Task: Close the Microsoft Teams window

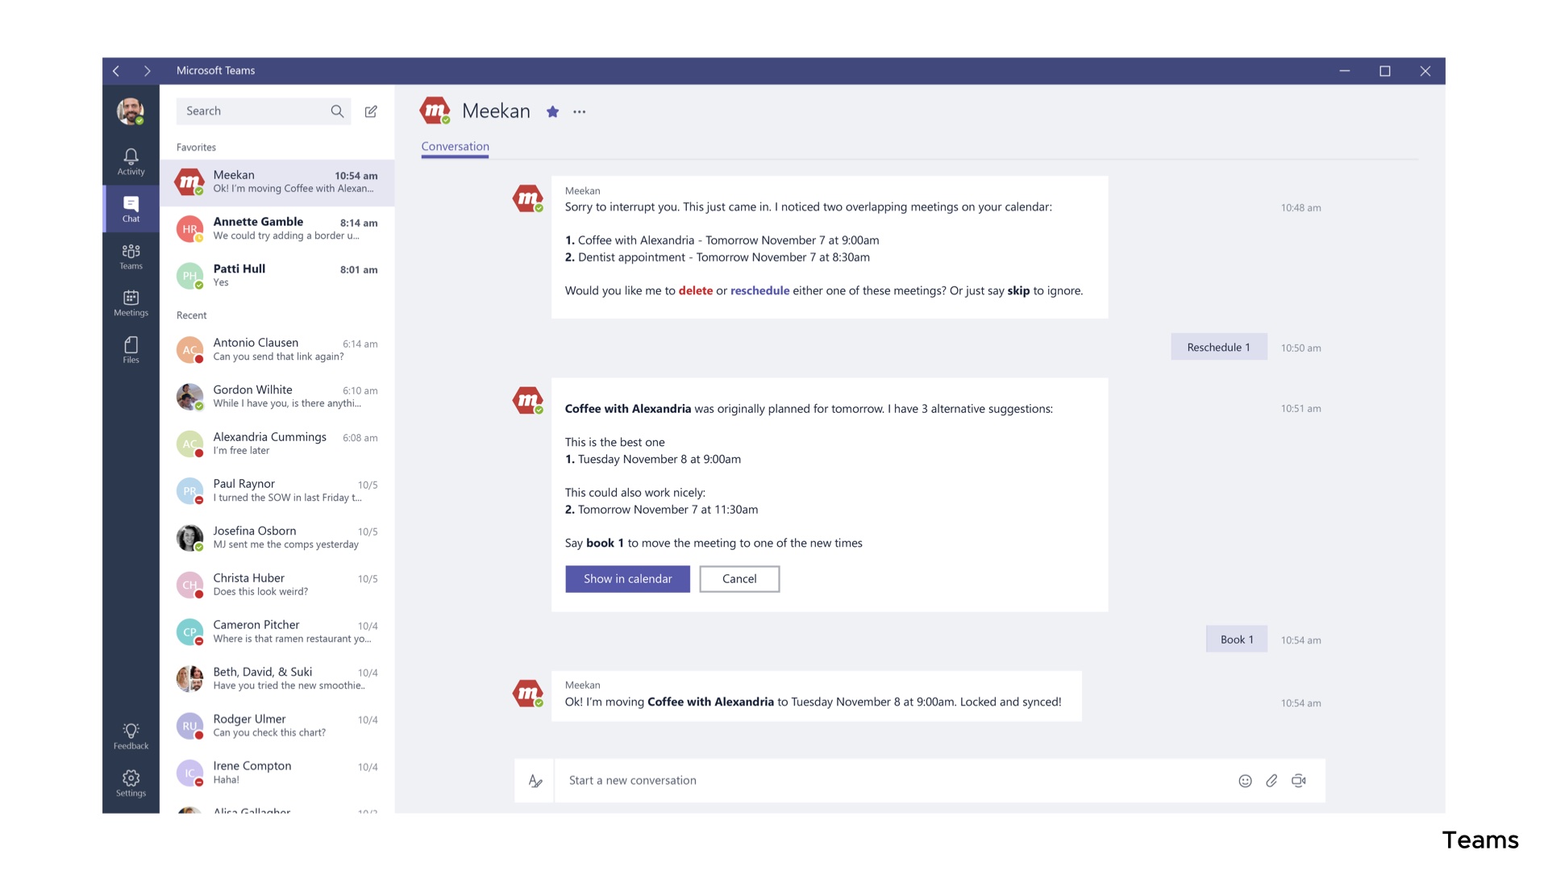Action: click(x=1425, y=71)
